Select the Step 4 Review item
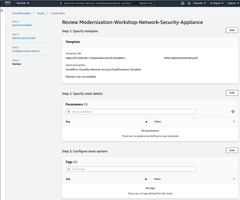Image resolution: width=240 pixels, height=200 pixels. 17,64
